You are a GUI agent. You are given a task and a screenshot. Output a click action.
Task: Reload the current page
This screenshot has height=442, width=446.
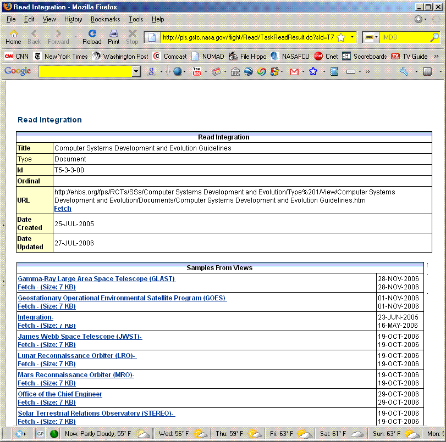coord(92,37)
